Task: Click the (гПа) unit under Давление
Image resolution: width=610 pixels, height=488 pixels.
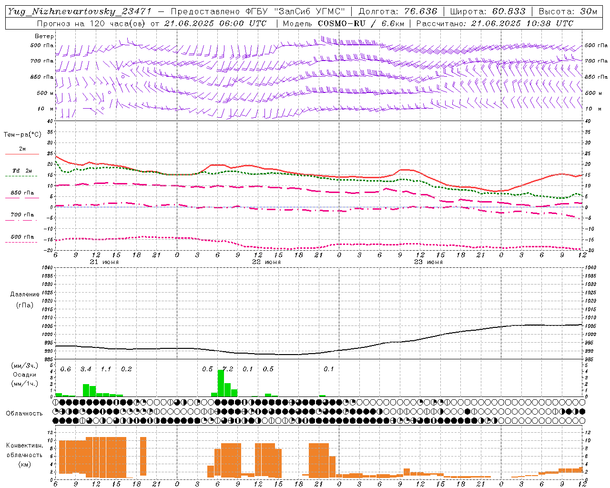Action: click(24, 305)
